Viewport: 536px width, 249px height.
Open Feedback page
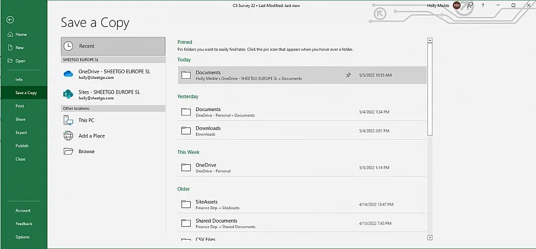click(x=23, y=224)
